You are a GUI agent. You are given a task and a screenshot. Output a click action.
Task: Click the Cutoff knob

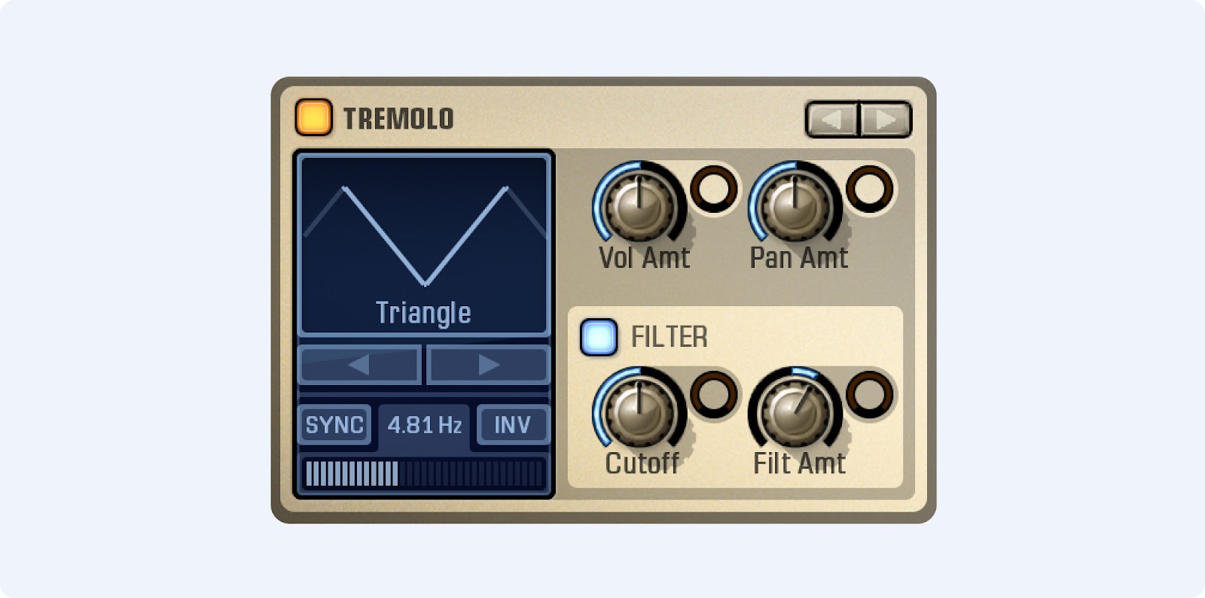pos(639,410)
